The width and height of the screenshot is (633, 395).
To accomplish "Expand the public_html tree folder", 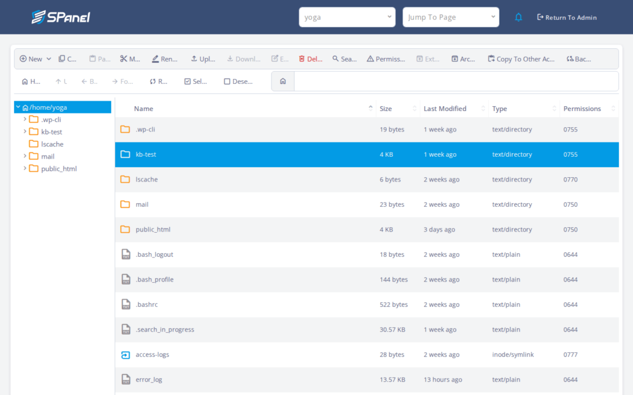I will [25, 168].
